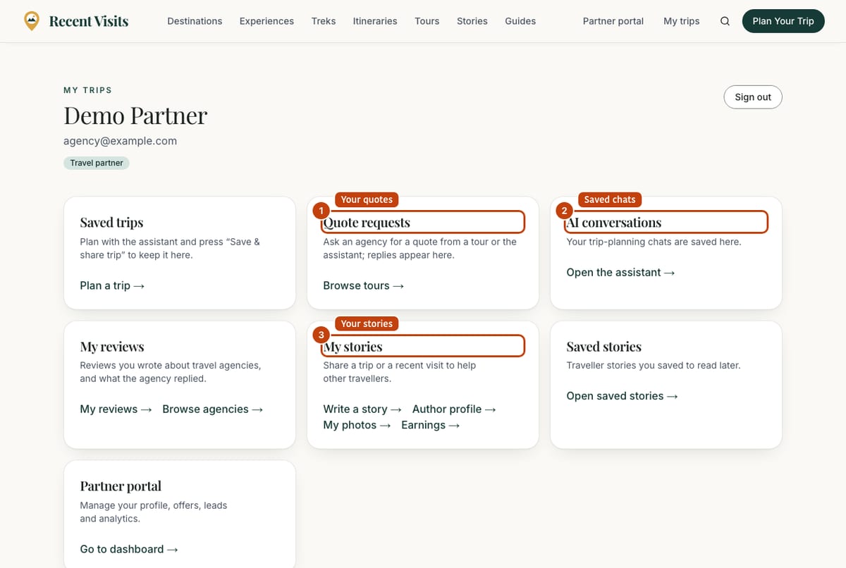Open the Earnings link

tap(430, 425)
